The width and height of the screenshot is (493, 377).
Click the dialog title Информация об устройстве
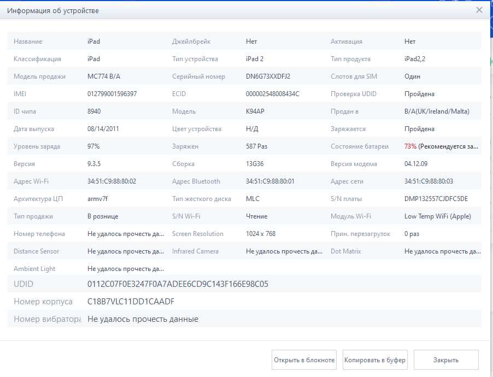(53, 11)
